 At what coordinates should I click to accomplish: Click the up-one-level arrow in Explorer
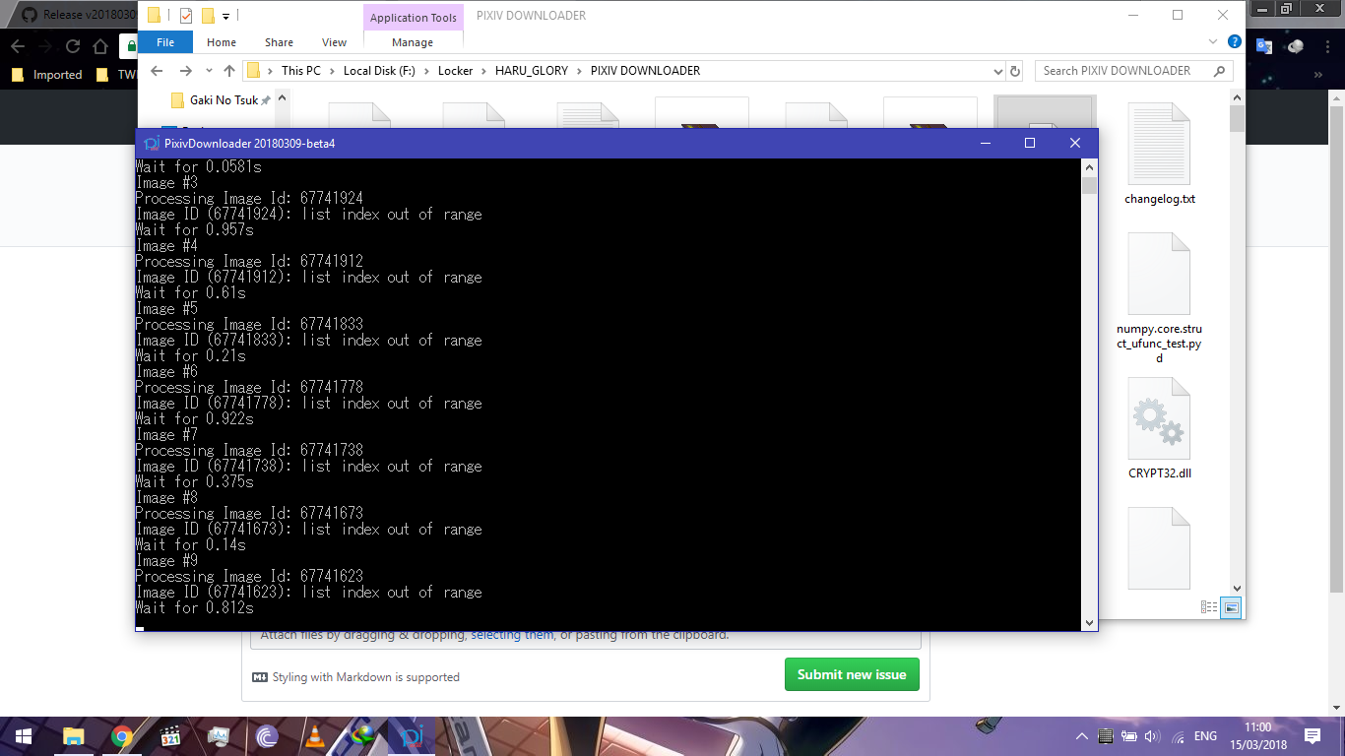(x=229, y=70)
